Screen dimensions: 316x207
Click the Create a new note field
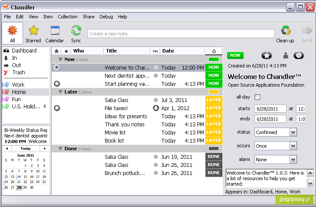[181, 34]
